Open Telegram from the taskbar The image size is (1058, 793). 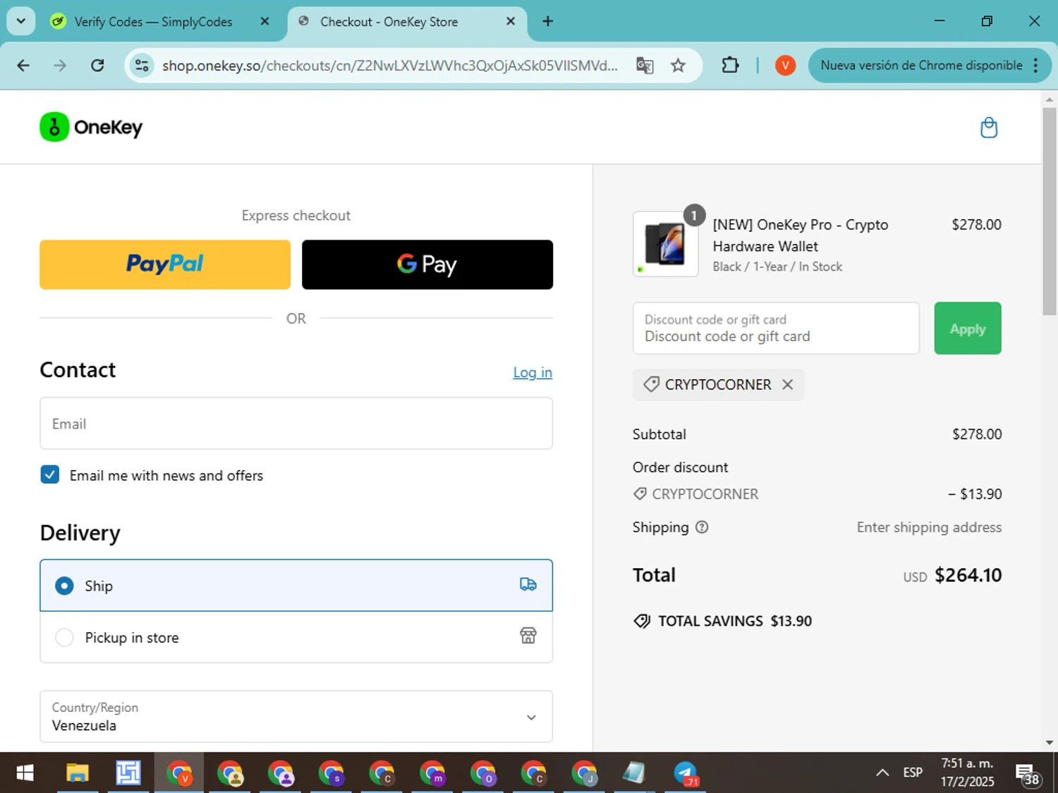point(685,773)
